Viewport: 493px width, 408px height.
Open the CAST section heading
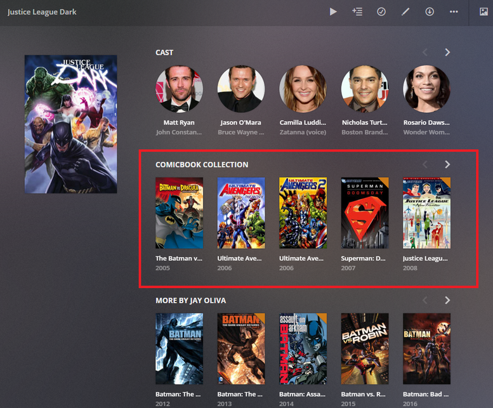click(x=164, y=53)
